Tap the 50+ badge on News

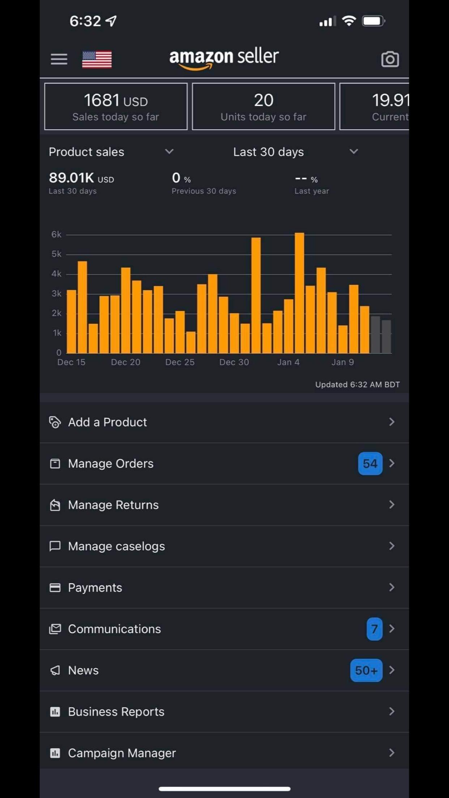[x=366, y=670]
